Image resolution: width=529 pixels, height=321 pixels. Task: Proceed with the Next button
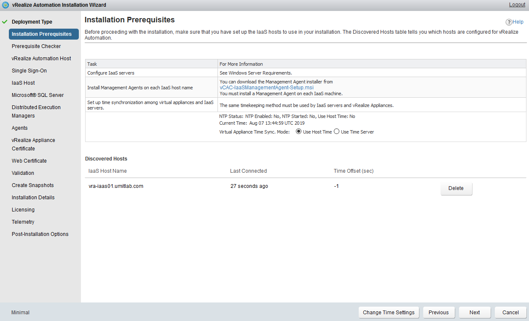click(x=475, y=313)
